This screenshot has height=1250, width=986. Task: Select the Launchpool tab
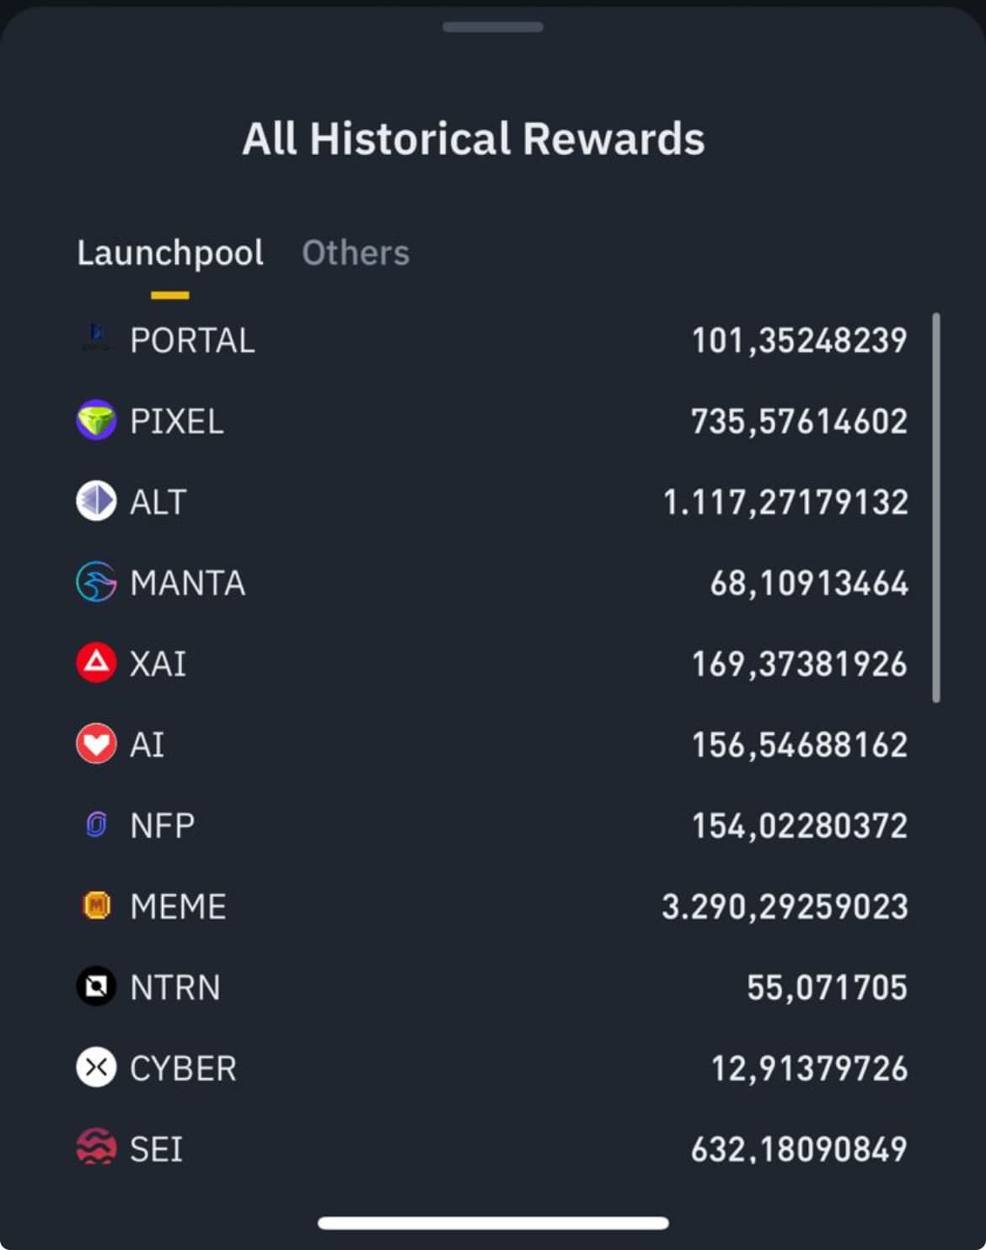coord(170,253)
